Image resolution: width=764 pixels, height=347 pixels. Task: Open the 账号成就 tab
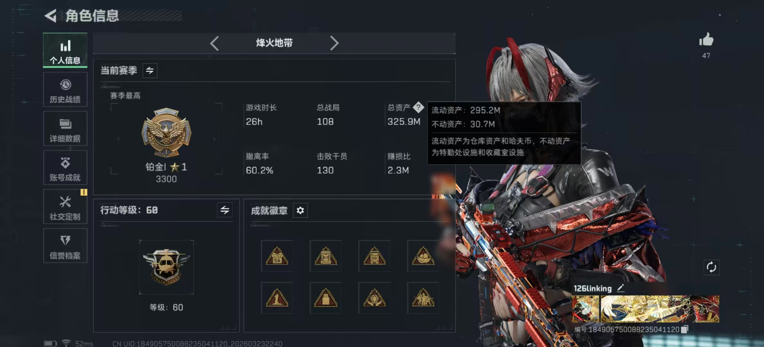[x=65, y=167]
